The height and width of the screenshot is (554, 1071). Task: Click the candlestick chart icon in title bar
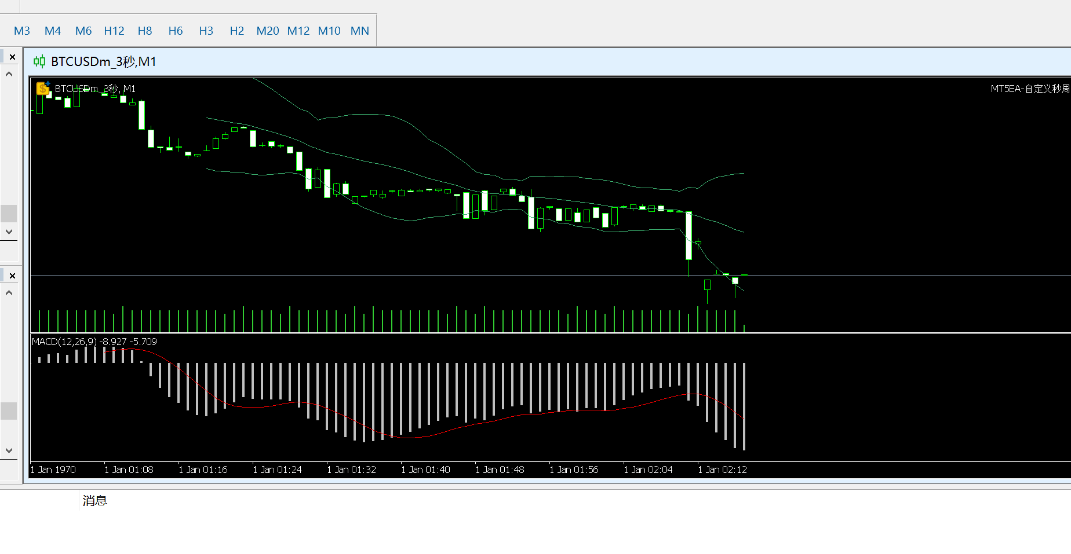pos(39,61)
